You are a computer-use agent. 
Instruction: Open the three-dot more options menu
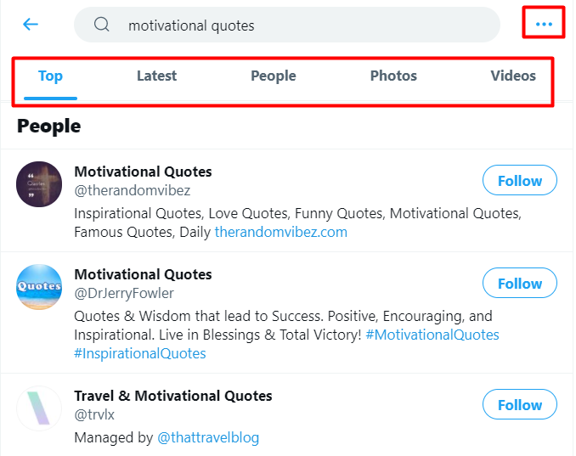pyautogui.click(x=544, y=25)
